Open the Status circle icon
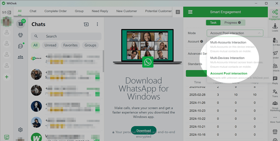This screenshot has height=141, width=280. click(x=20, y=35)
